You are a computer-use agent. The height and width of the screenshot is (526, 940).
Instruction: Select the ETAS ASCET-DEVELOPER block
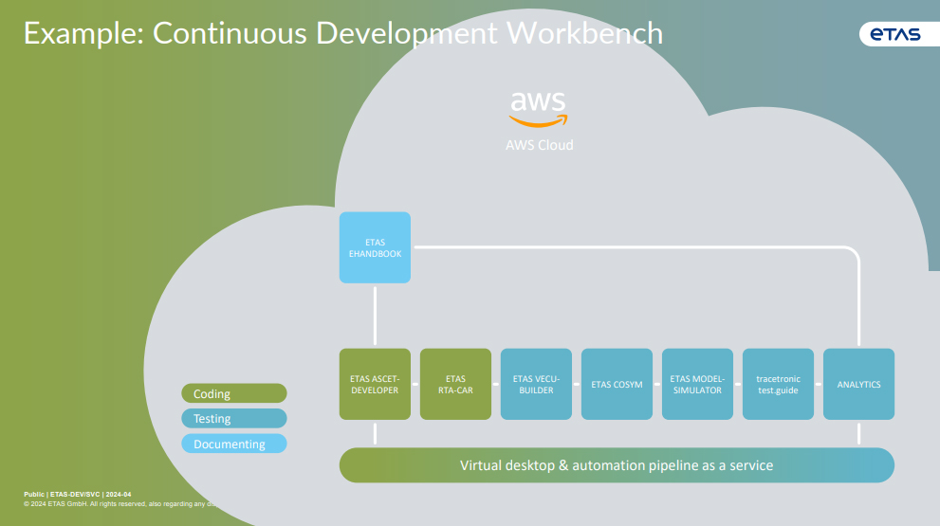(x=375, y=384)
